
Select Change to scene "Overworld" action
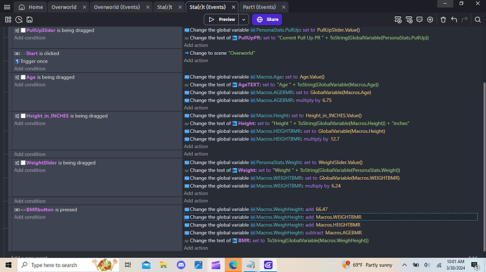click(220, 53)
